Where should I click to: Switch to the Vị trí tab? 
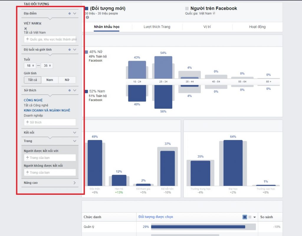207,27
